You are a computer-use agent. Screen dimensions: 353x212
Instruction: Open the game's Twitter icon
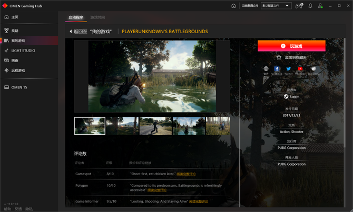click(288, 68)
